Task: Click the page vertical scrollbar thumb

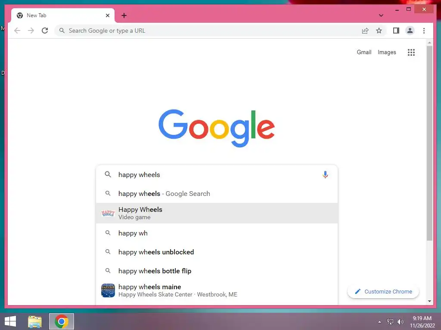Action: pyautogui.click(x=429, y=143)
